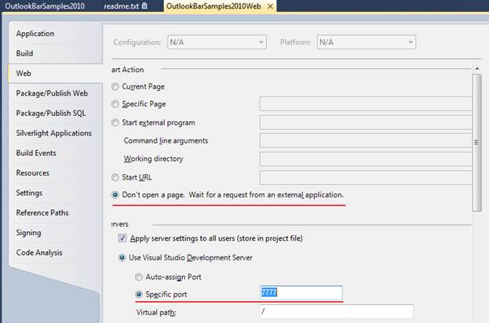Click the Virtual path input box
The image size is (489, 323).
coord(336,312)
